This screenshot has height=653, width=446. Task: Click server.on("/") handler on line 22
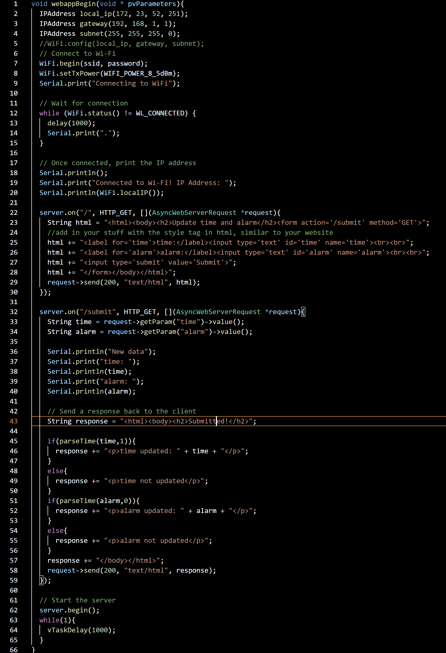coord(160,213)
